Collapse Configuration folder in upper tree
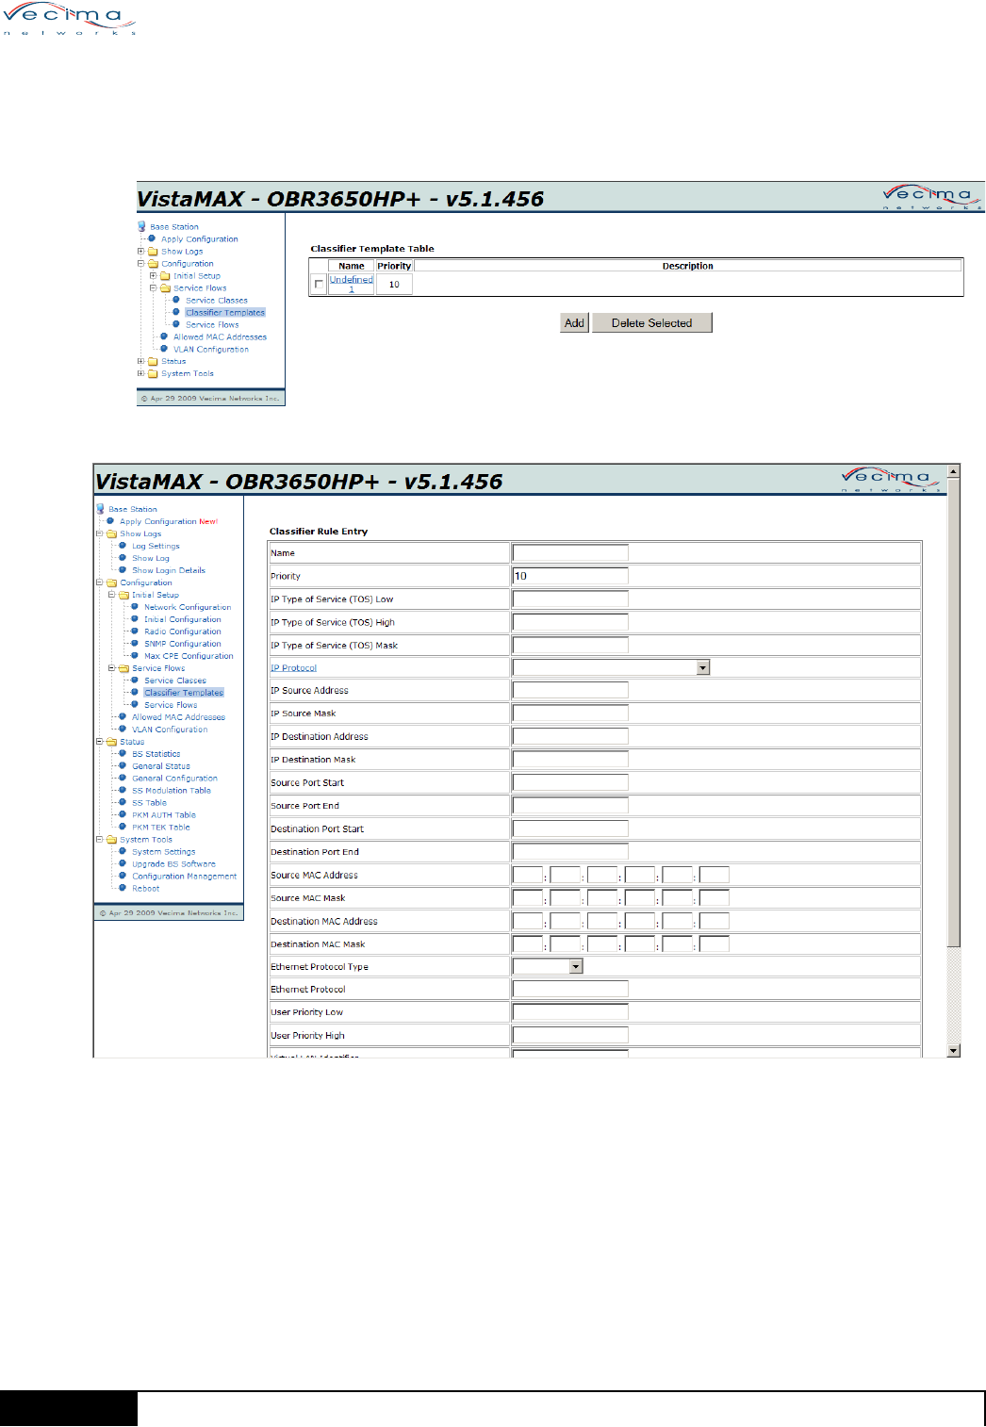This screenshot has height=1427, width=986. (x=141, y=264)
